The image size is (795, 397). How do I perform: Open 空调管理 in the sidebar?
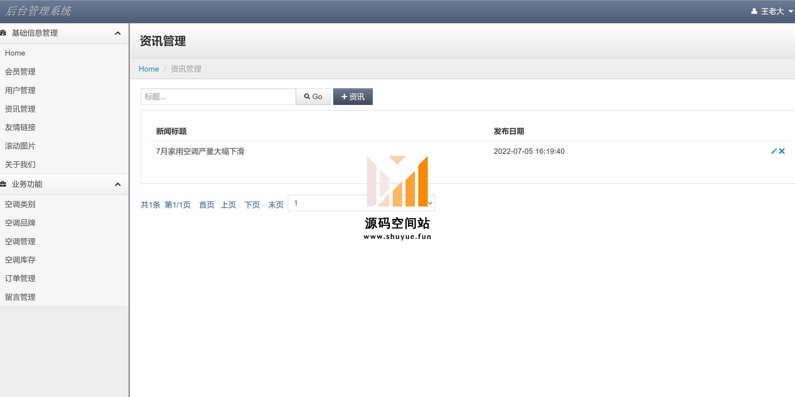20,241
